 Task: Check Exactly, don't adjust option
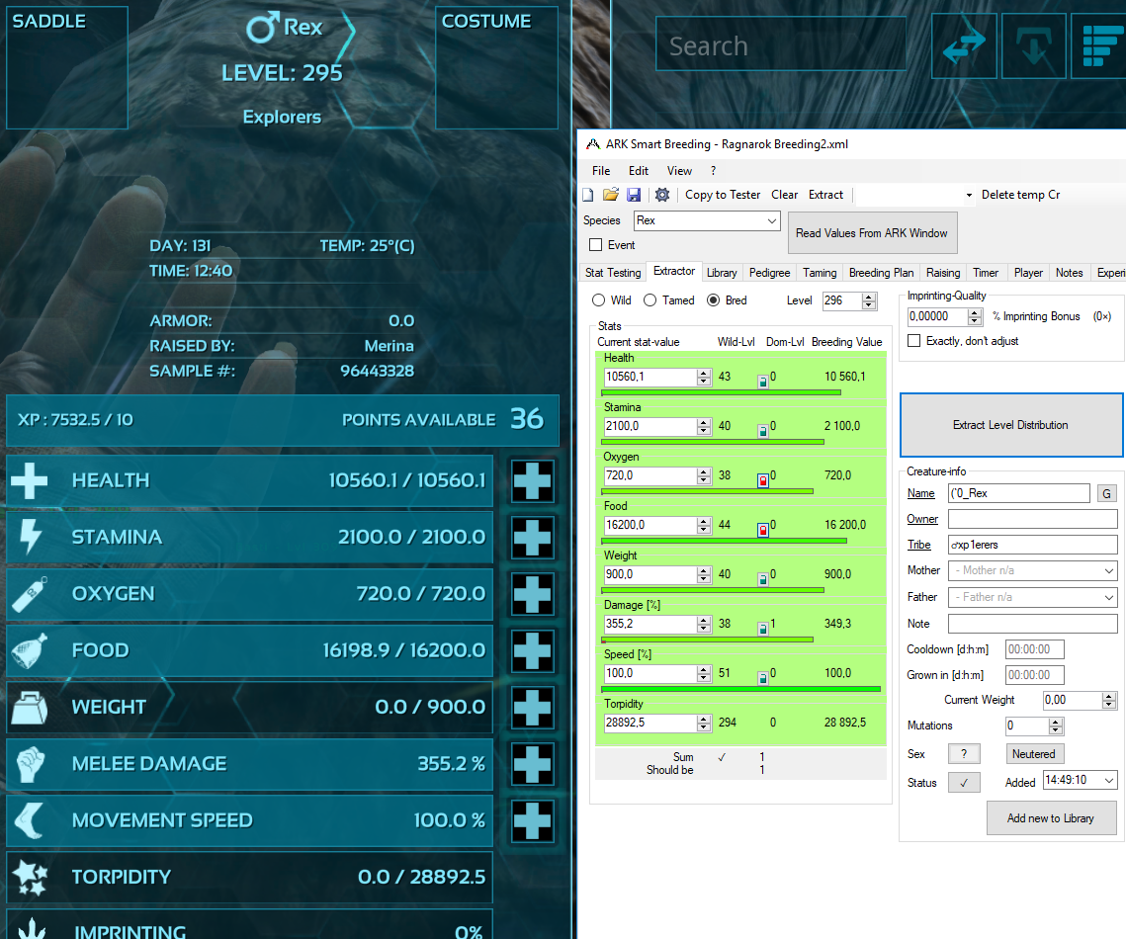(914, 340)
